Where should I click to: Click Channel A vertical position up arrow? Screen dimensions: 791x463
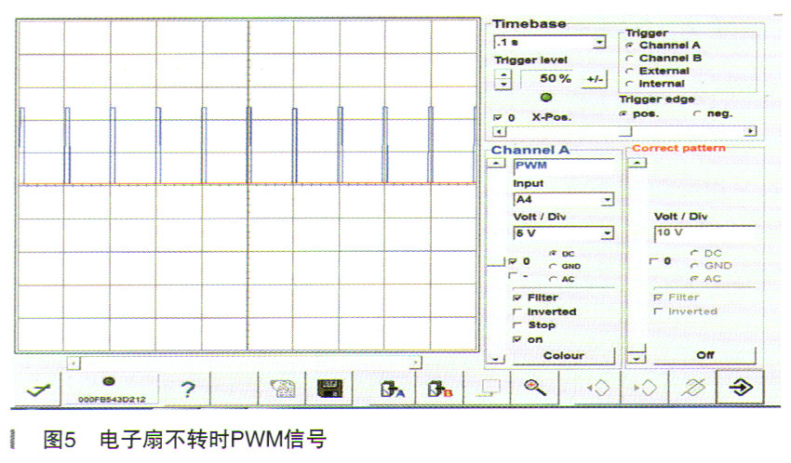click(496, 164)
